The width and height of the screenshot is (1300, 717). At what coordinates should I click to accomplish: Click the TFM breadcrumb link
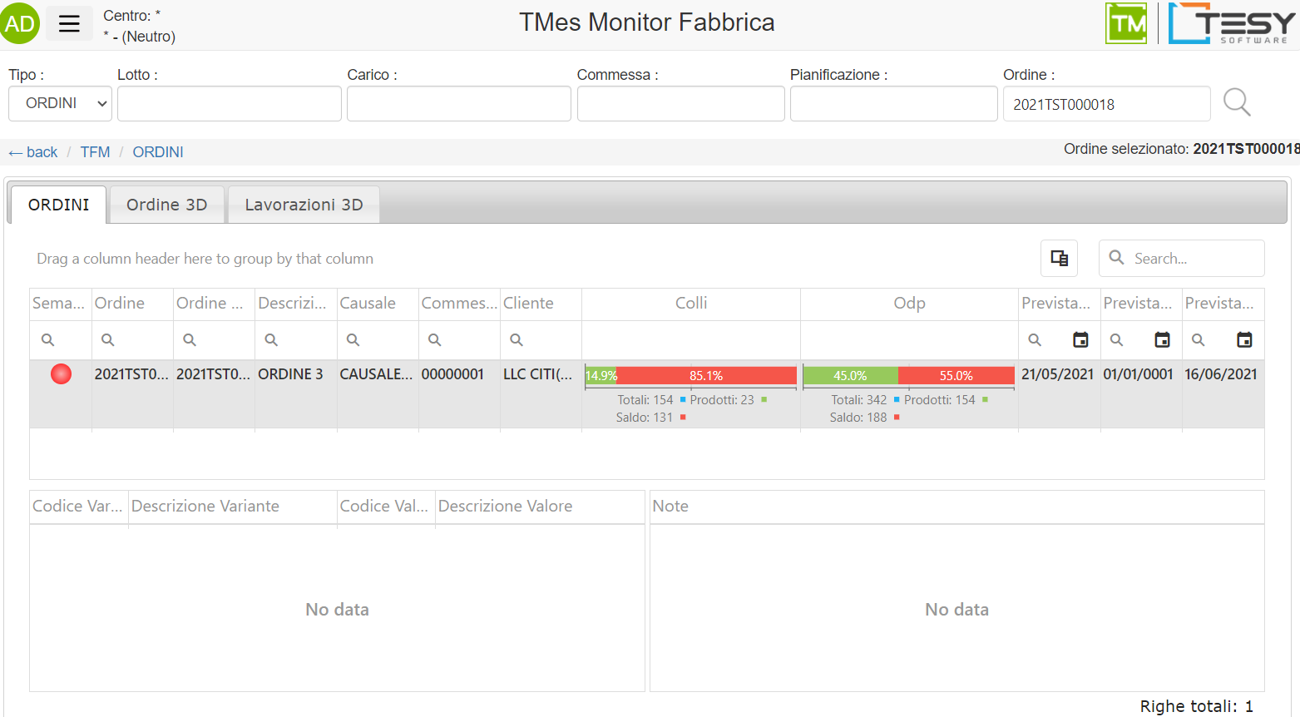(x=95, y=152)
